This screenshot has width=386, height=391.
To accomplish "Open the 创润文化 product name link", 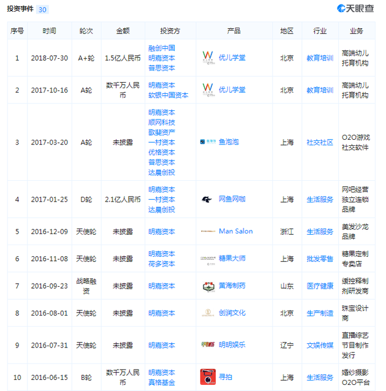I will pos(232,313).
